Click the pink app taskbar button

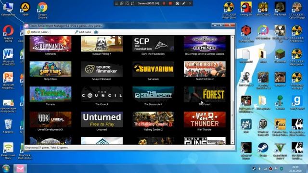(20, 169)
